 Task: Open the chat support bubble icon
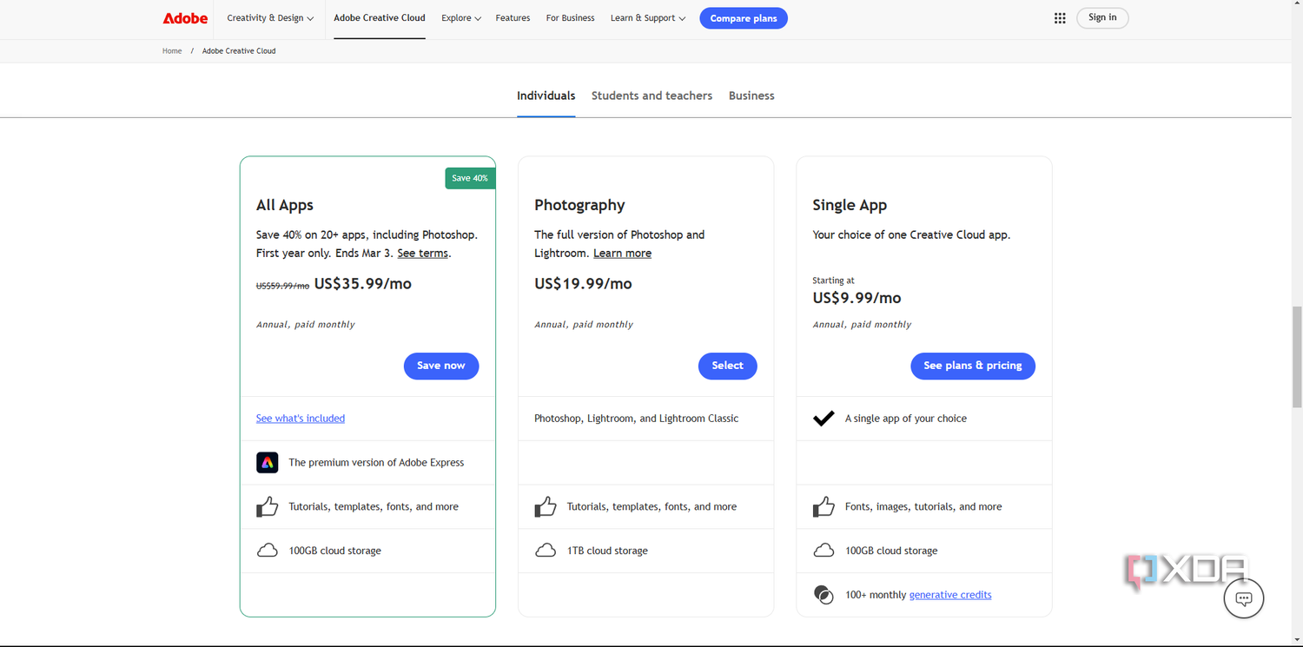1243,598
